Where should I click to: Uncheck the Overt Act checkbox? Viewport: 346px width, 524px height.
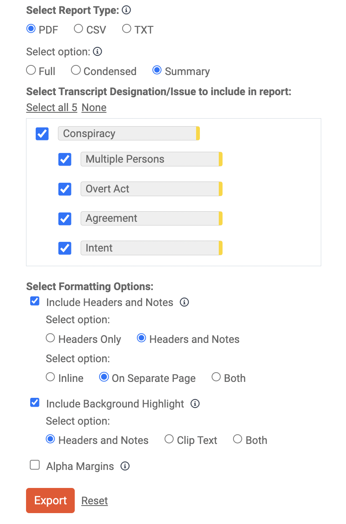pos(65,189)
